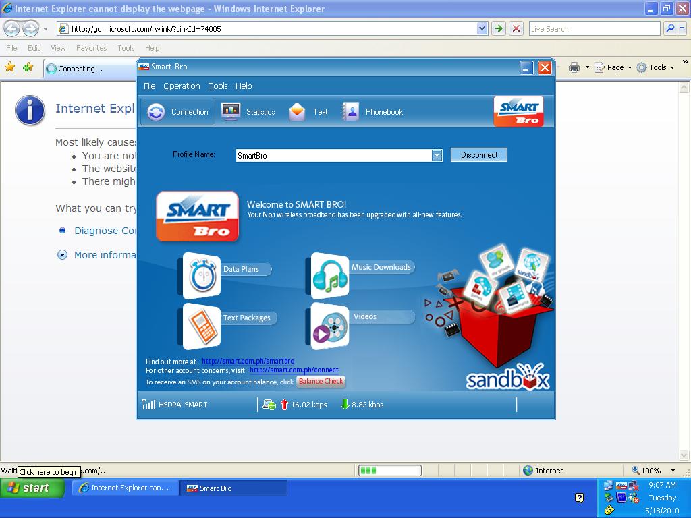The height and width of the screenshot is (518, 691).
Task: Switch to Internet Explorer taskbar button
Action: [x=126, y=488]
